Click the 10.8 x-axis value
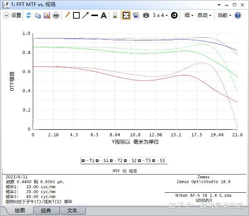 (x=135, y=135)
